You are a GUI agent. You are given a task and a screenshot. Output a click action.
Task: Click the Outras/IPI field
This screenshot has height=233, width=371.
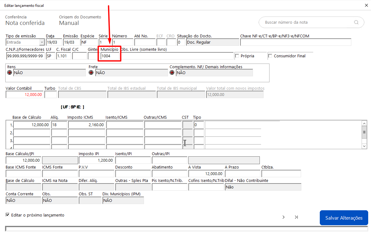(x=169, y=160)
